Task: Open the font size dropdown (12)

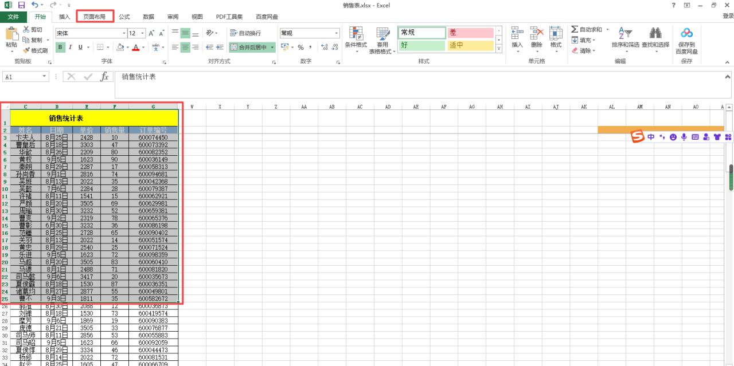Action: [x=143, y=33]
